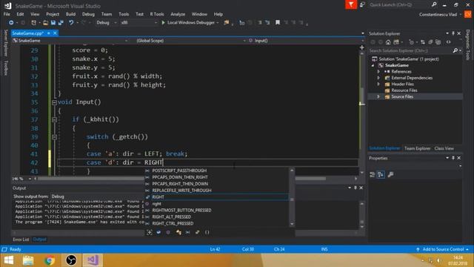Collapse the void Input() code block

pos(54,102)
